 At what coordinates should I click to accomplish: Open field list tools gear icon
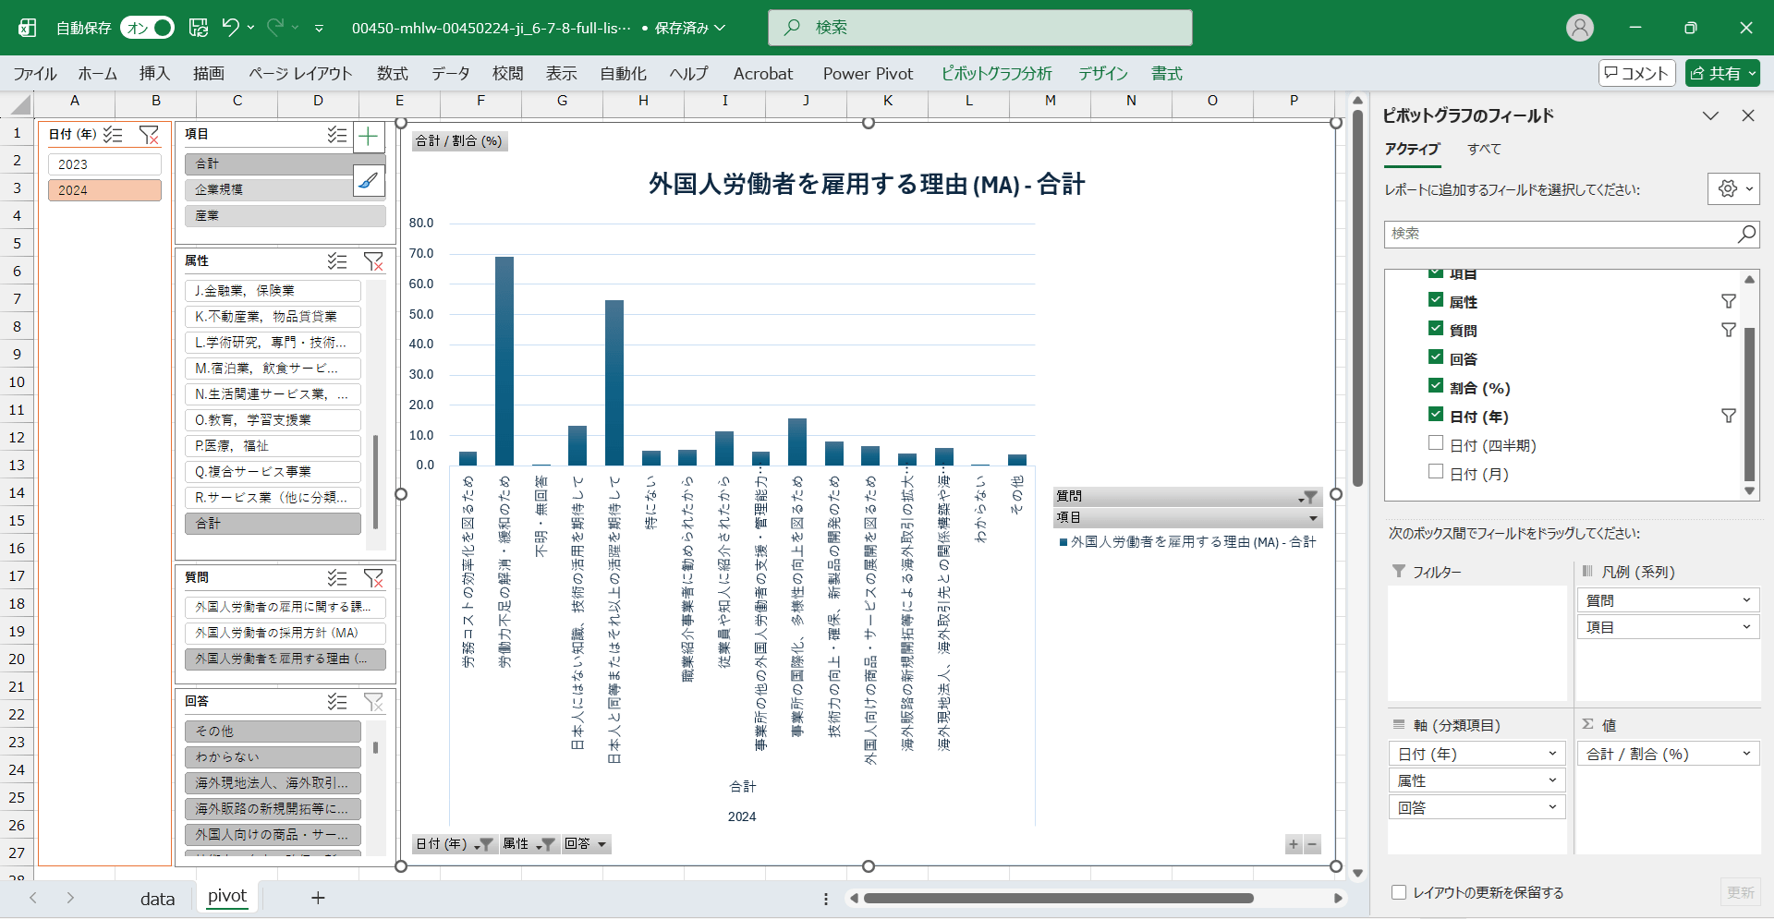click(x=1732, y=188)
